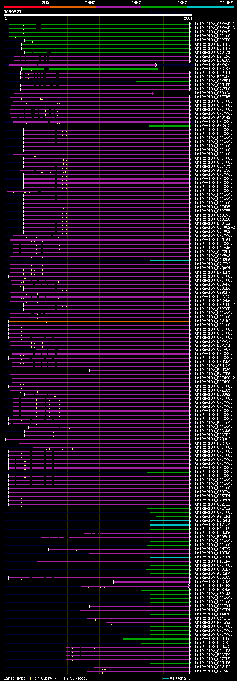The image size is (237, 681).
Task: Select UniRef100_Q17CZ4 label
Action: tap(213, 524)
